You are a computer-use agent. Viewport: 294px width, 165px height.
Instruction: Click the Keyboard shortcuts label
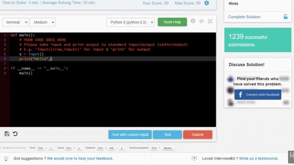(14, 148)
